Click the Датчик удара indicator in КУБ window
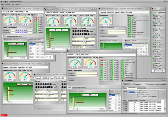The image size is (168, 117). 123,73
